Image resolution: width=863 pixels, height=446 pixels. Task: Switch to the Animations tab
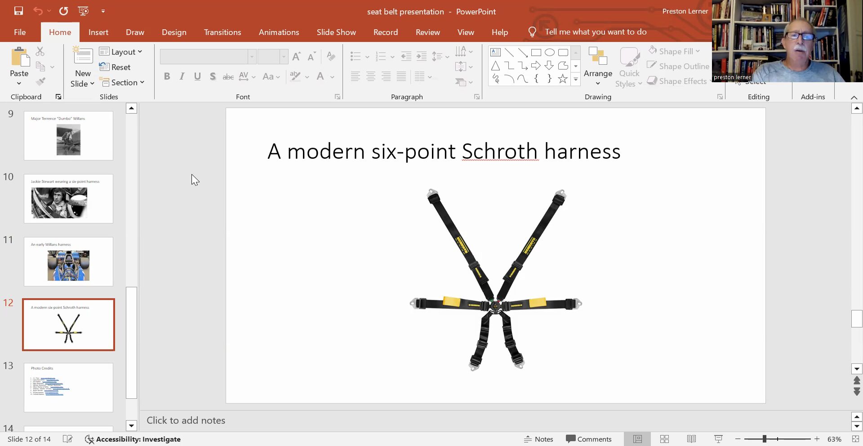[x=279, y=32]
